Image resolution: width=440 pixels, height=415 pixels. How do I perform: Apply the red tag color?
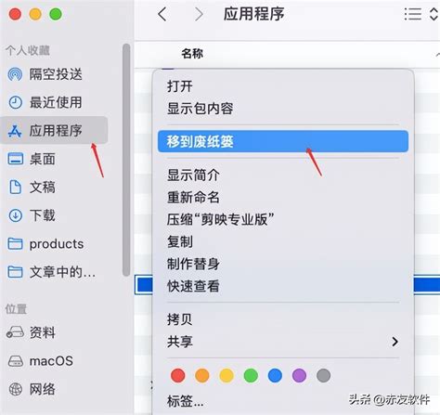tap(178, 375)
